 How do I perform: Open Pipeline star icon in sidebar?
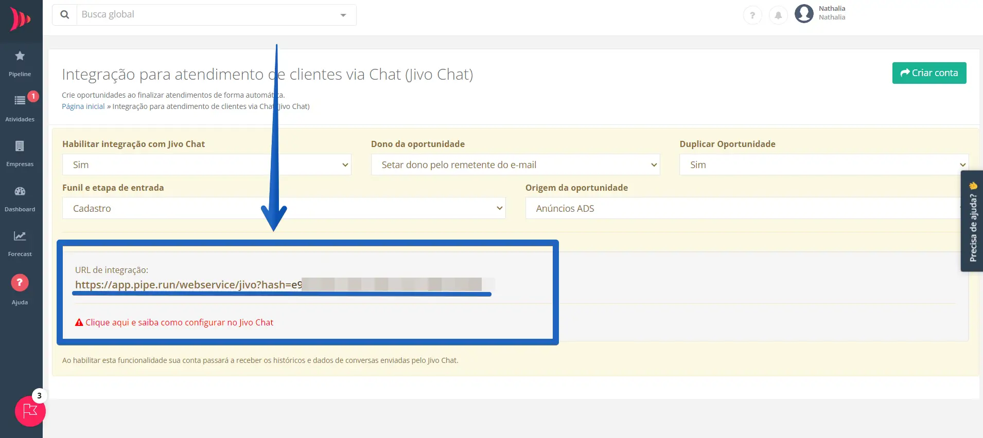[x=20, y=56]
